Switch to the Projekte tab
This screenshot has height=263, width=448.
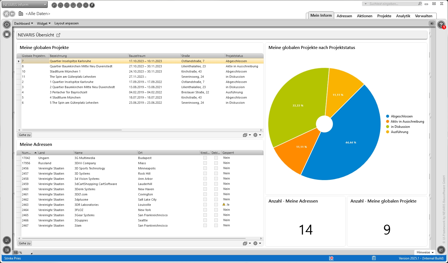pos(384,16)
